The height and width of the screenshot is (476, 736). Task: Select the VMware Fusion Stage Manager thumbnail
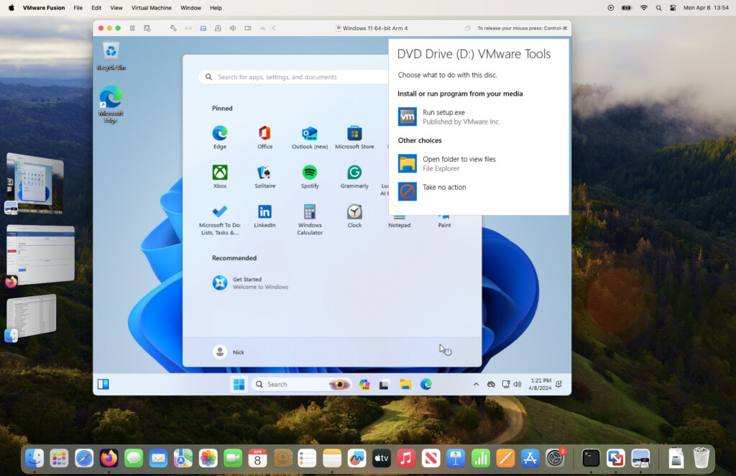point(34,183)
